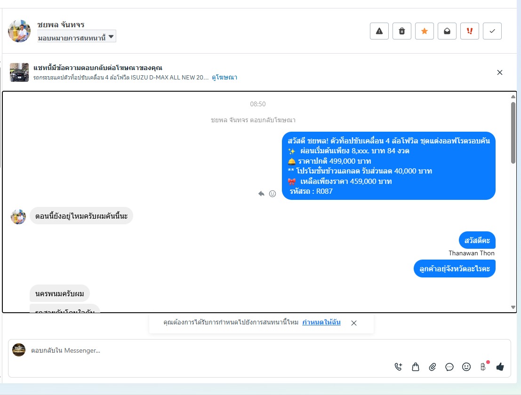This screenshot has width=521, height=395.
Task: Open emoji reaction on the blue message
Action: click(273, 194)
